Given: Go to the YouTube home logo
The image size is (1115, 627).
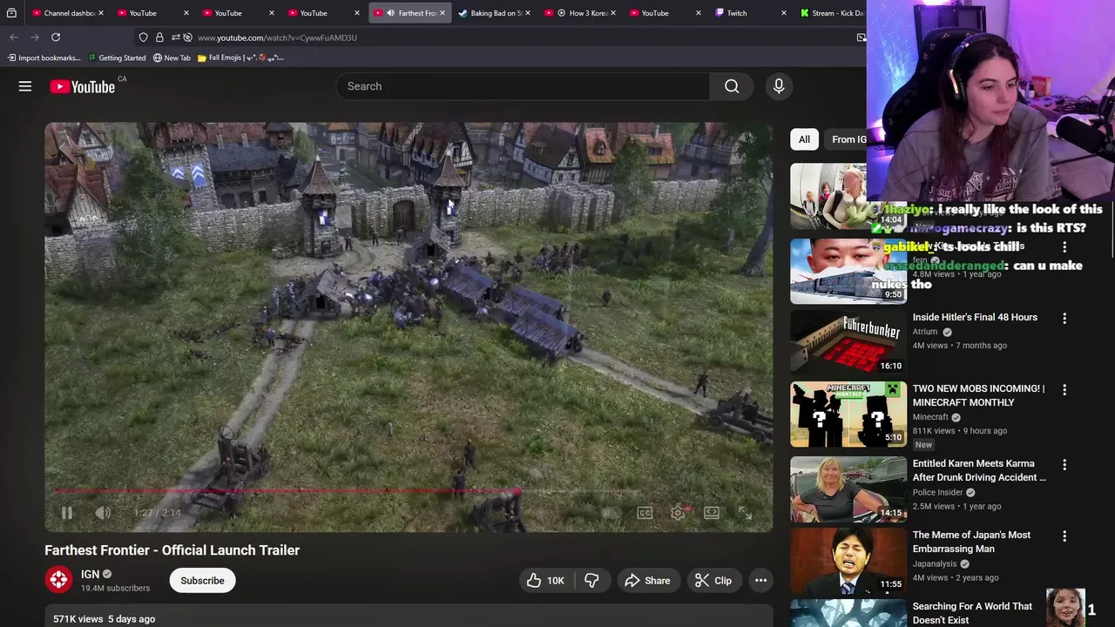Looking at the screenshot, I should [x=82, y=86].
